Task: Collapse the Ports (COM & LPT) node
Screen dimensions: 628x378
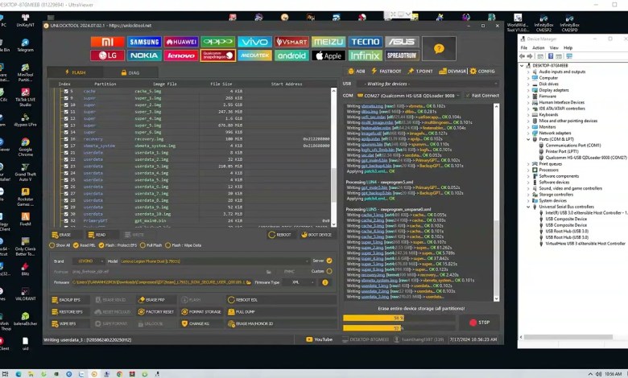Action: pyautogui.click(x=530, y=139)
